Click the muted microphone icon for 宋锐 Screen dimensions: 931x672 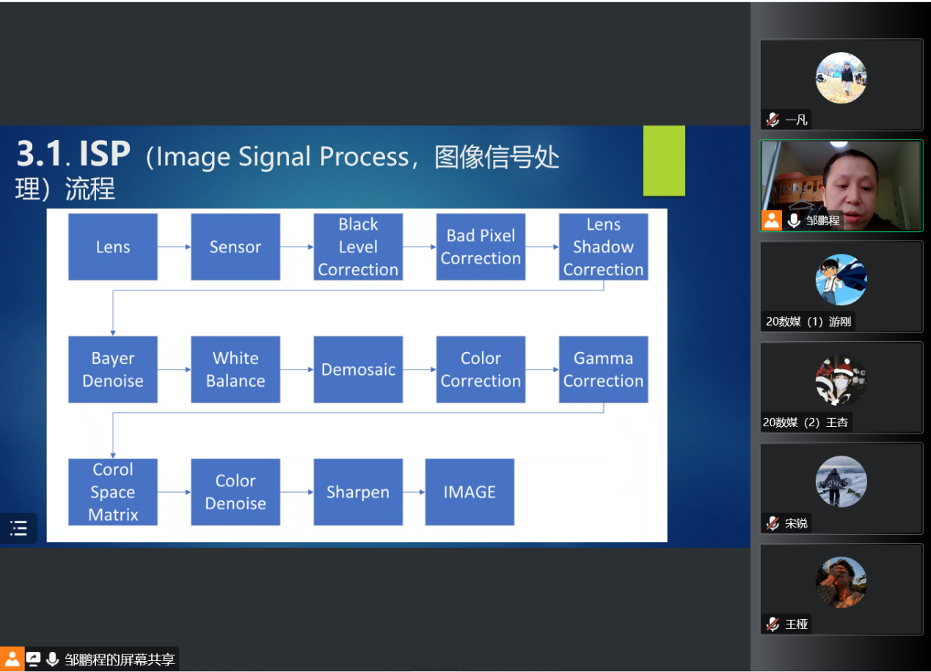pyautogui.click(x=773, y=523)
